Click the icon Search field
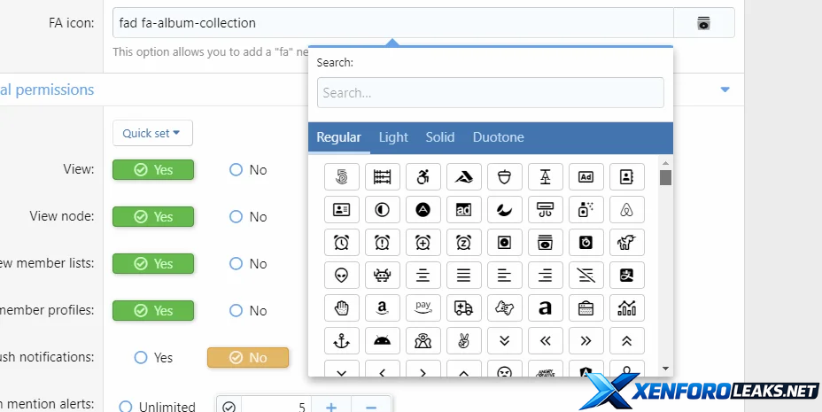Image resolution: width=822 pixels, height=412 pixels. pyautogui.click(x=490, y=93)
